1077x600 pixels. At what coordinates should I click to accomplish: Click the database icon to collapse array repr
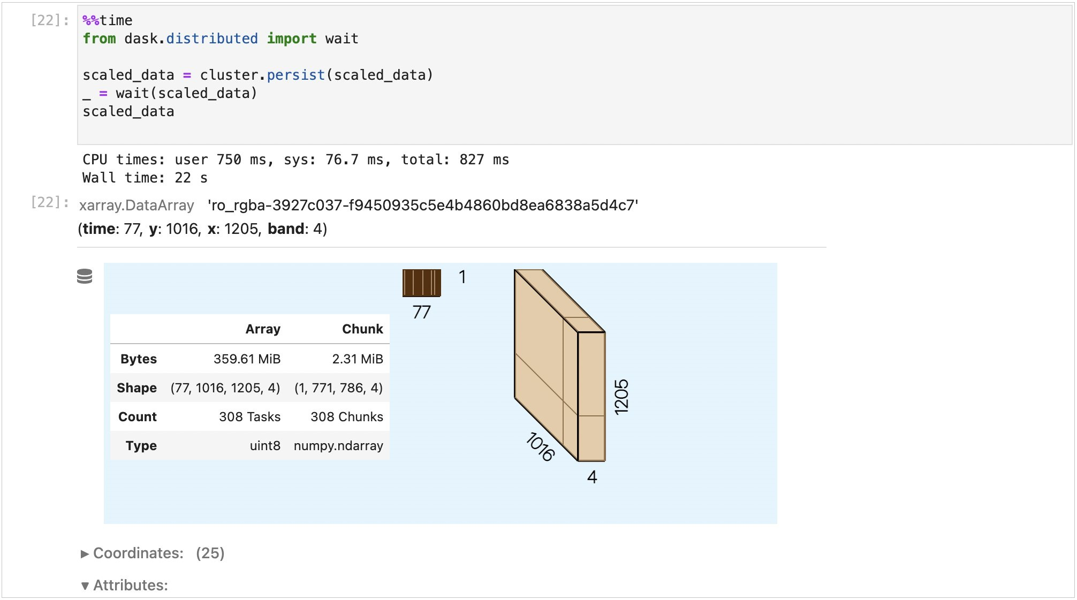click(x=85, y=276)
